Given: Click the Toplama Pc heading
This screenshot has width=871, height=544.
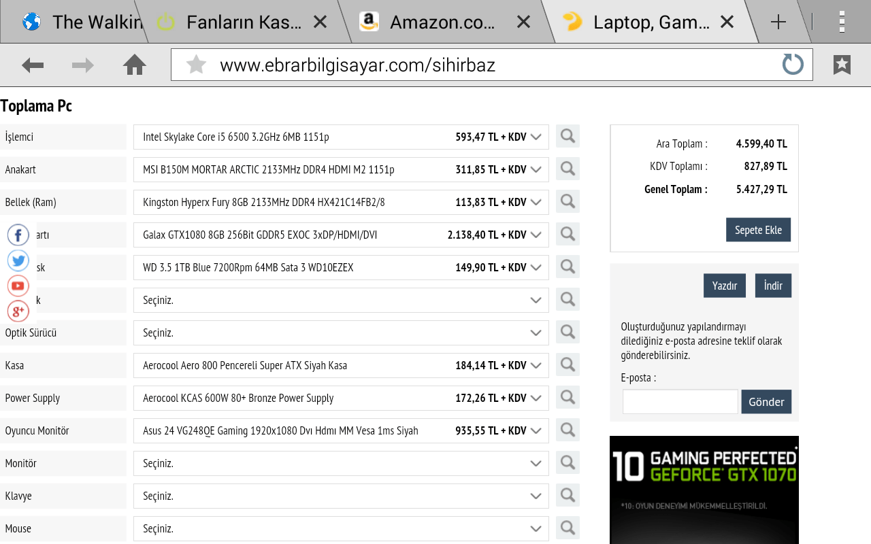Looking at the screenshot, I should pyautogui.click(x=36, y=105).
